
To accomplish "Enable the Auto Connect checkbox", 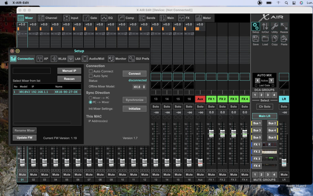I will click(91, 71).
